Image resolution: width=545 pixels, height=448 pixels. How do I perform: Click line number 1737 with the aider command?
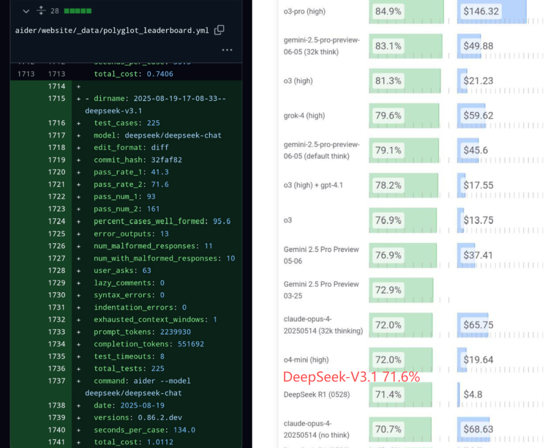tap(57, 381)
